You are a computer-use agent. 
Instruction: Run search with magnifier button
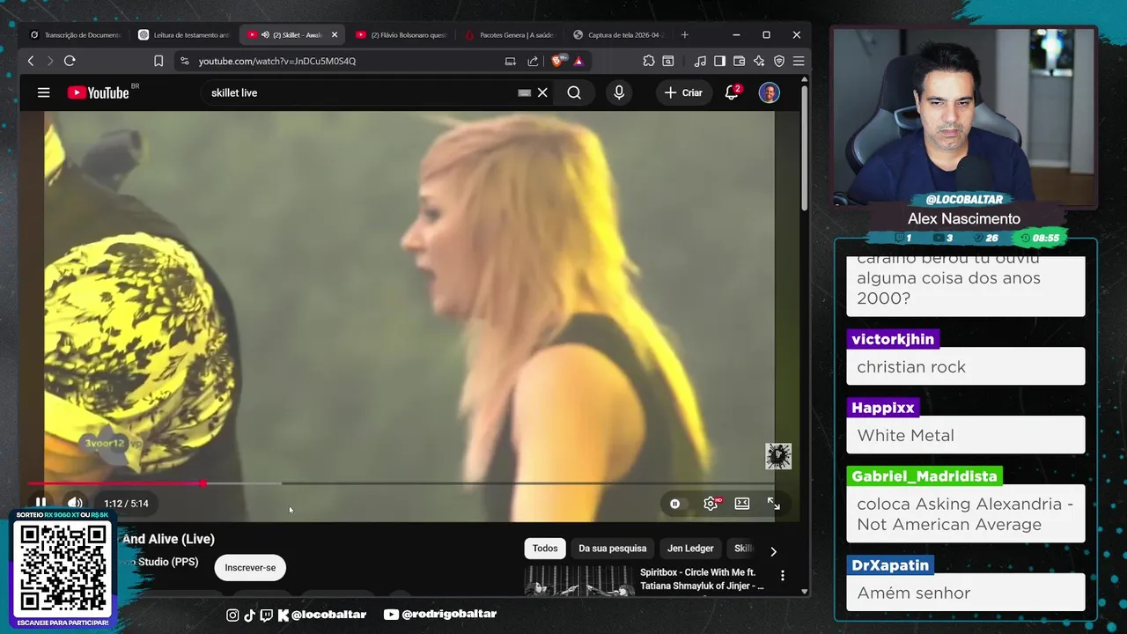click(574, 92)
